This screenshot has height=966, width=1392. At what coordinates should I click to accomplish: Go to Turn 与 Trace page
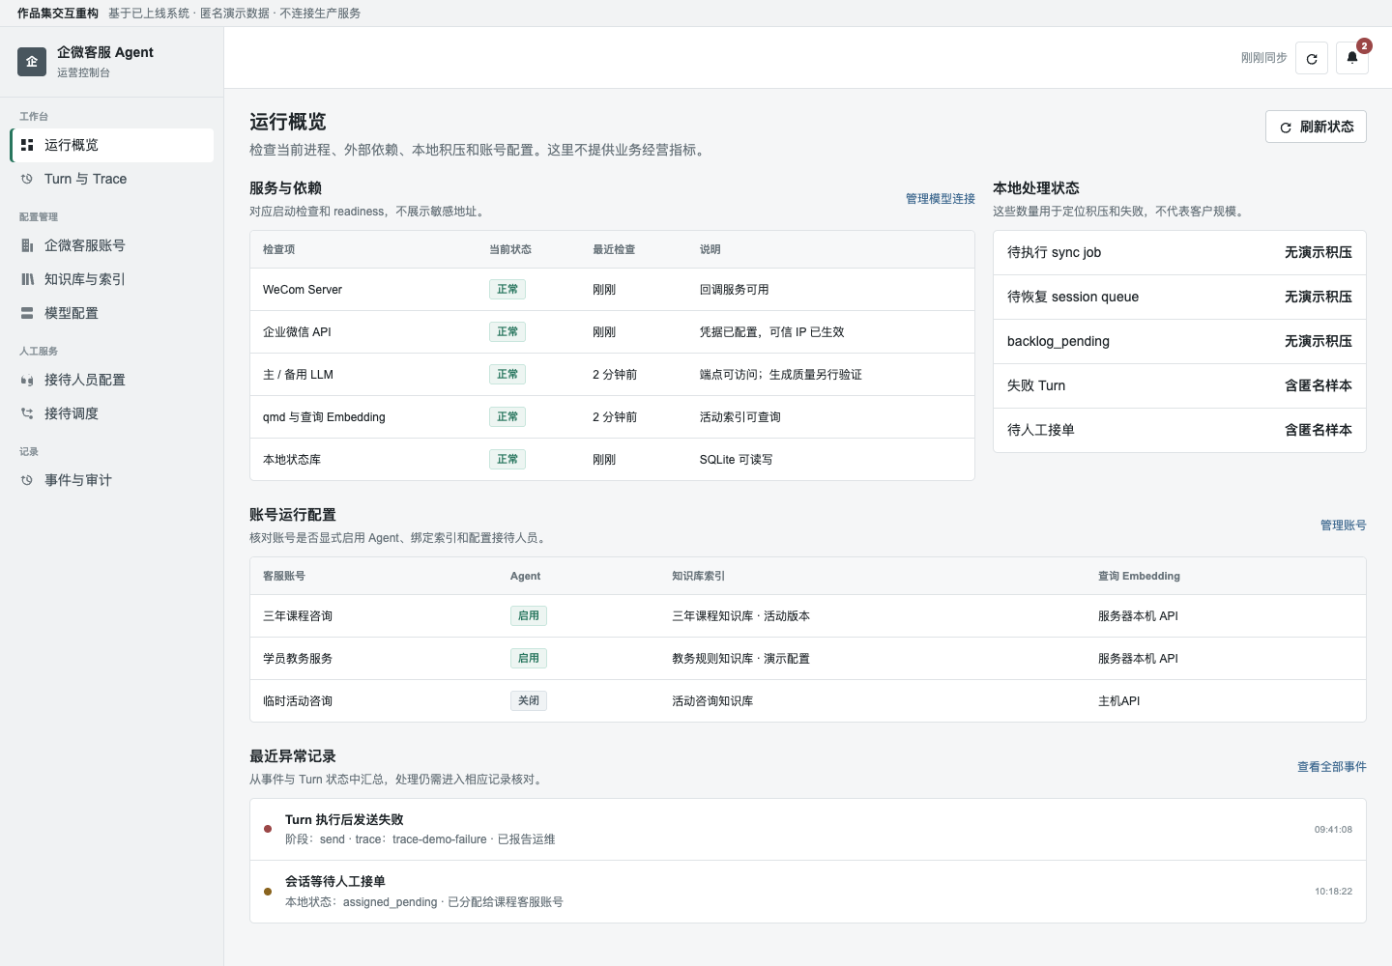click(112, 179)
